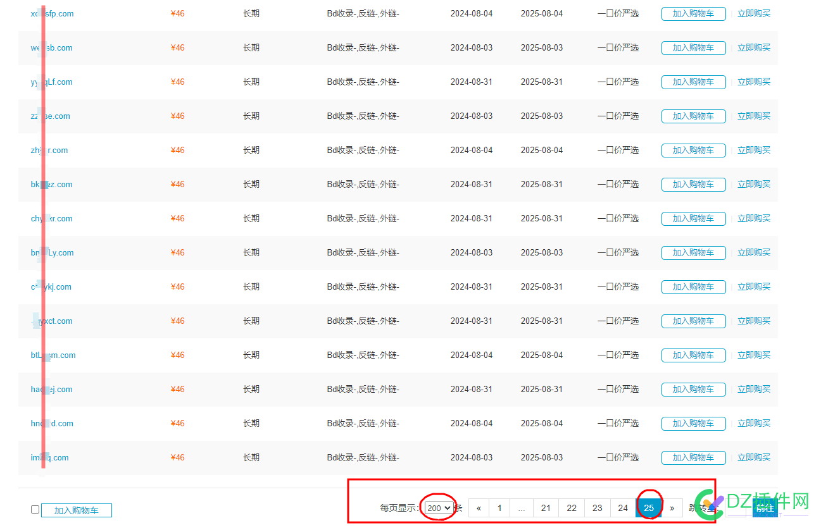Image resolution: width=821 pixels, height=530 pixels.
Task: Tick the bulk-select checkbox beside 加入购物车 at bottom
Action: (x=35, y=510)
